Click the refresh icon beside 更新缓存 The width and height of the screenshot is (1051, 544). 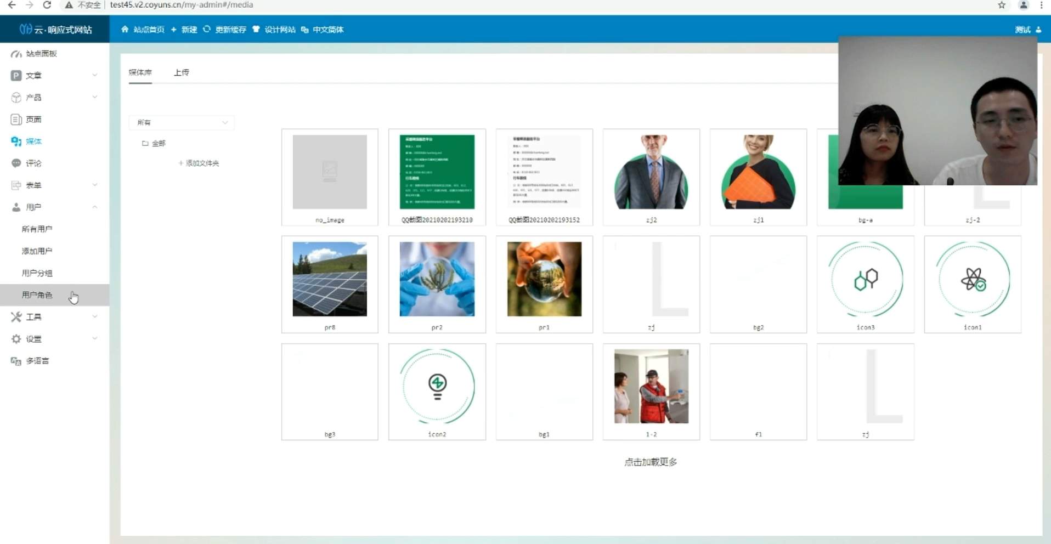click(207, 29)
